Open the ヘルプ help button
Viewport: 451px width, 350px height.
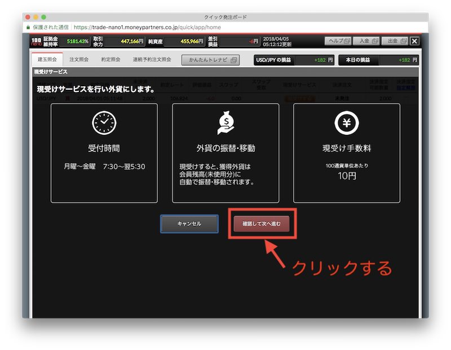pos(338,41)
